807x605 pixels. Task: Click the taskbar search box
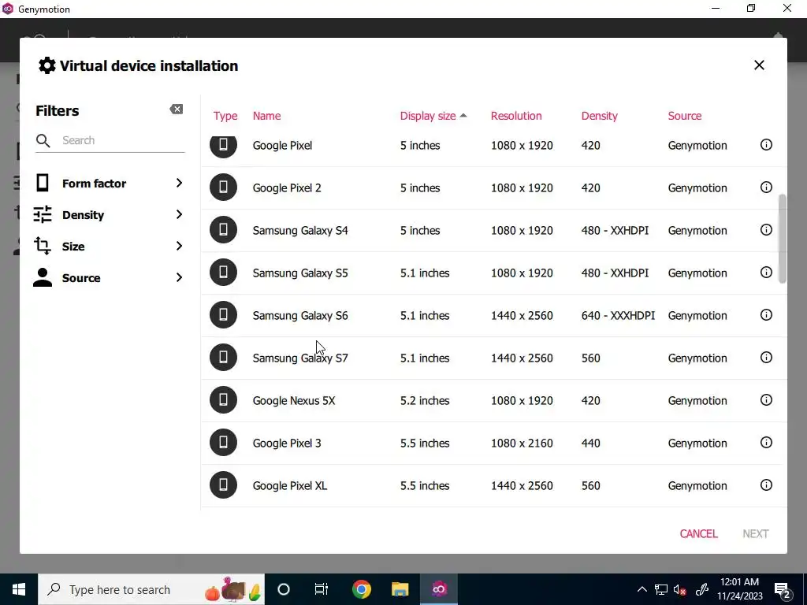[151, 589]
